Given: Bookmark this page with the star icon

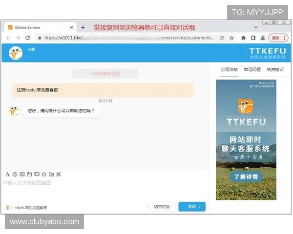Looking at the screenshot, I should [x=231, y=38].
